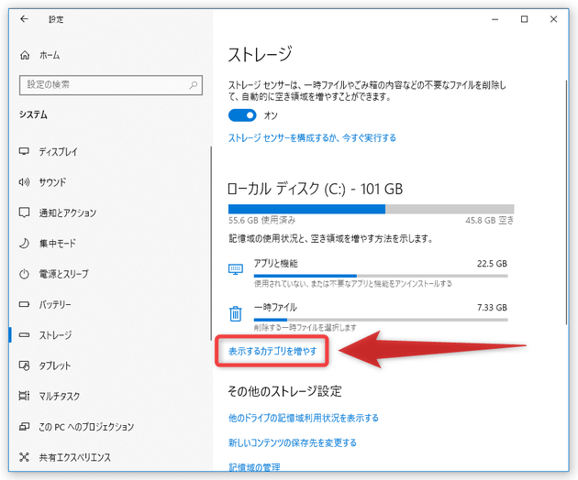Image resolution: width=578 pixels, height=480 pixels.
Task: Focus the 設定の検索 search field
Action: point(111,85)
